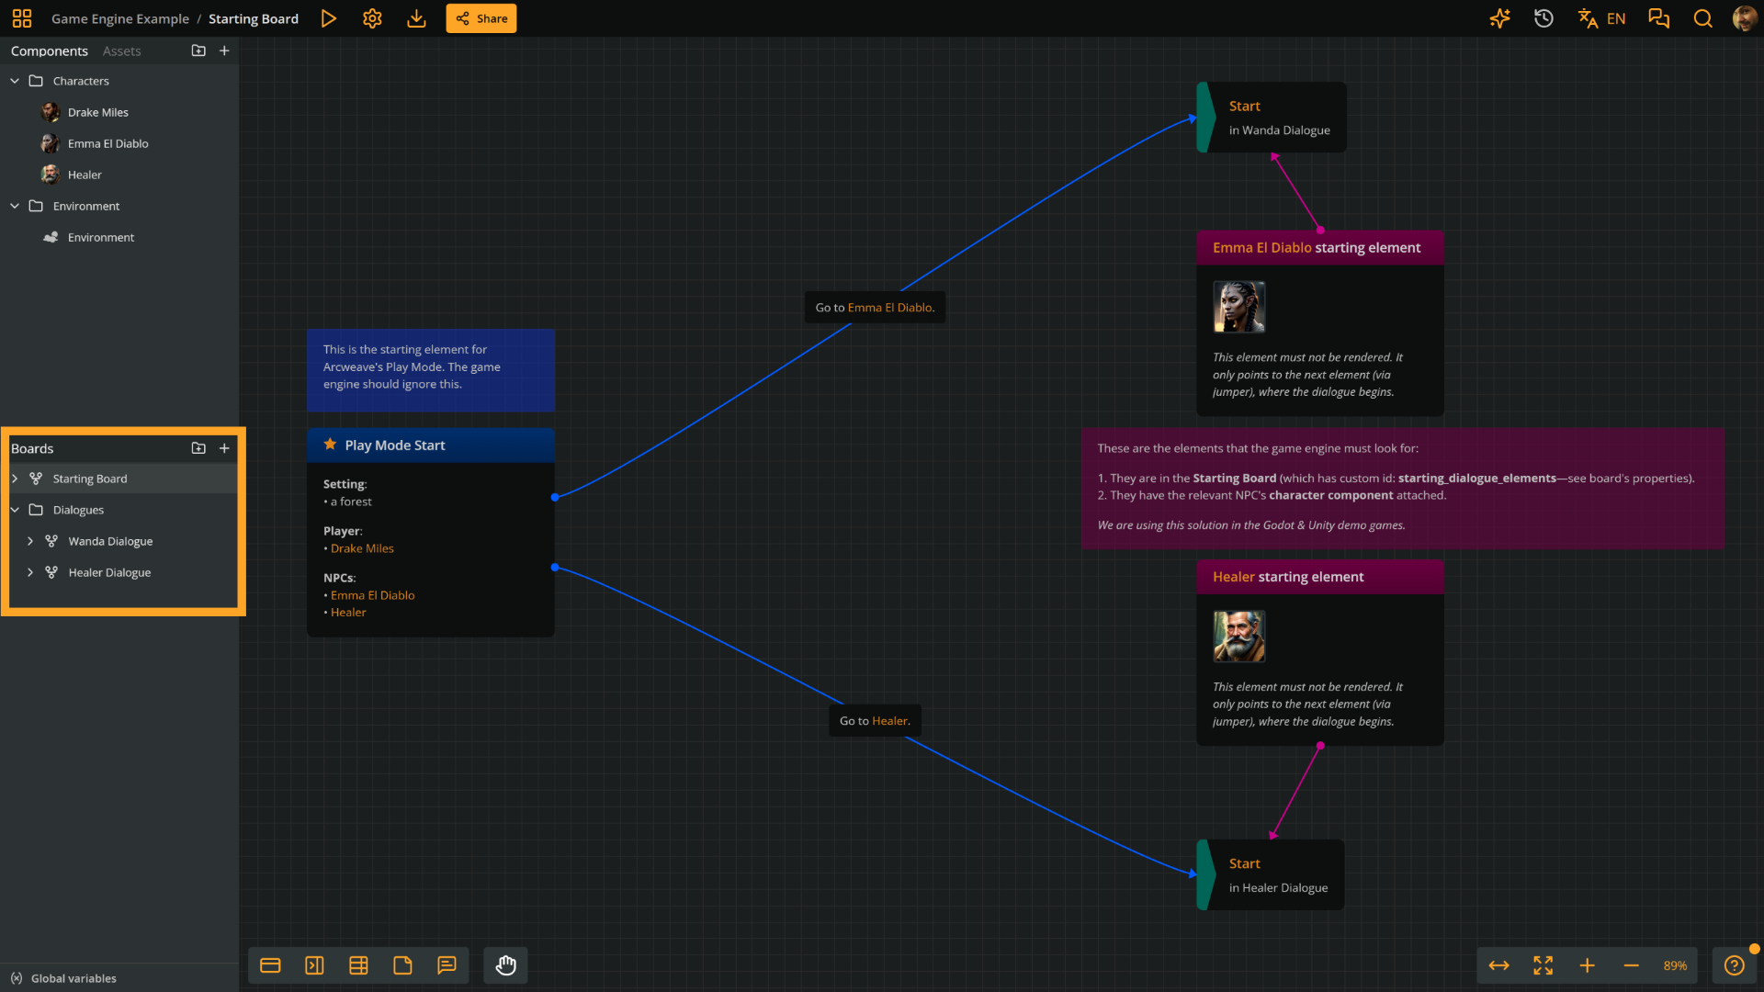This screenshot has width=1764, height=992.
Task: Zoom out with the minus button
Action: tap(1632, 965)
